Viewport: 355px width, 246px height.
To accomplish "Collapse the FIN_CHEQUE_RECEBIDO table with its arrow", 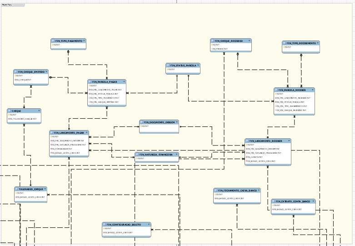I will 249,41.
